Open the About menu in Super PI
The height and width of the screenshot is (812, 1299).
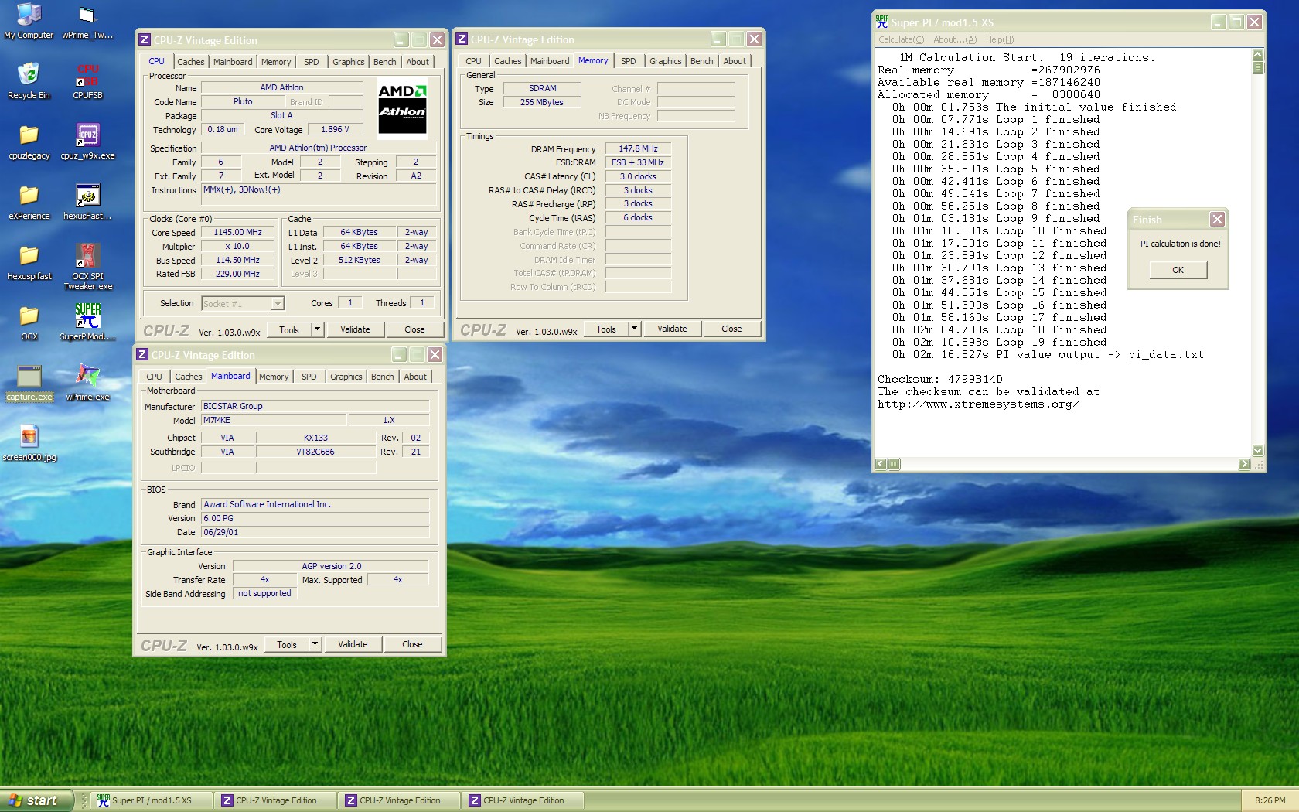click(x=954, y=39)
